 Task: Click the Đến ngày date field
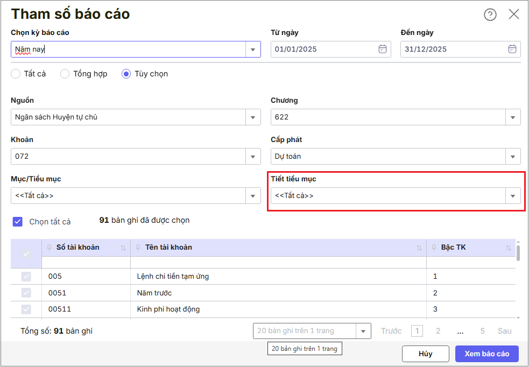coord(461,50)
